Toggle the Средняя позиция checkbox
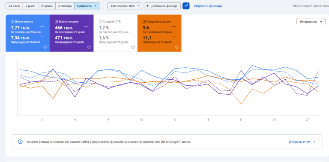This screenshot has height=162, width=329. pyautogui.click(x=144, y=21)
